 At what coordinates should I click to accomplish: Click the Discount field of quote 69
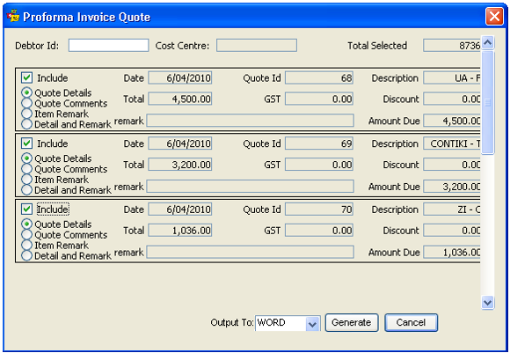452,165
